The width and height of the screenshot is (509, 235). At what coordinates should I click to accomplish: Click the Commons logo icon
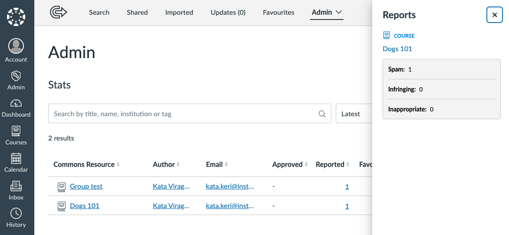coord(59,13)
